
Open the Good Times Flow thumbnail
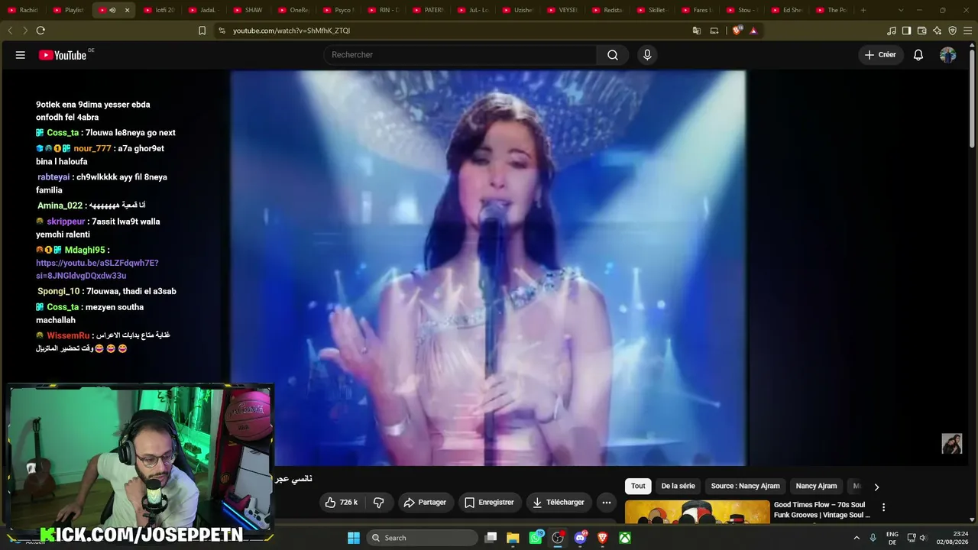pos(698,512)
